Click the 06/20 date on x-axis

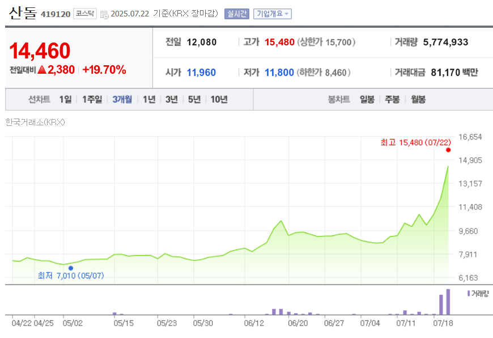coord(297,323)
